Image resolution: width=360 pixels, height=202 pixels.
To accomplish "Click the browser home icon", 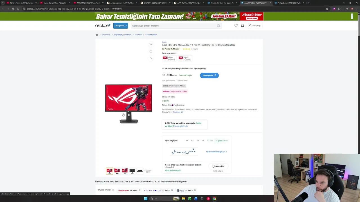I will [18, 9].
